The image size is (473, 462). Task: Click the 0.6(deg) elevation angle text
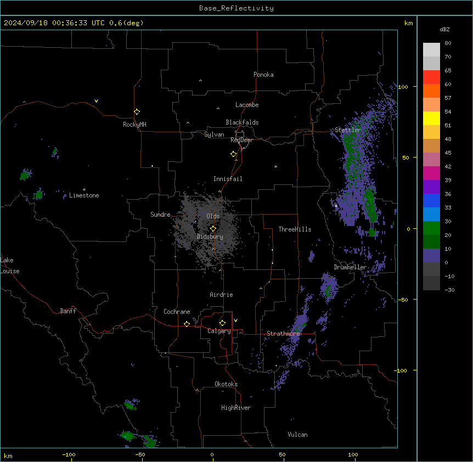126,23
